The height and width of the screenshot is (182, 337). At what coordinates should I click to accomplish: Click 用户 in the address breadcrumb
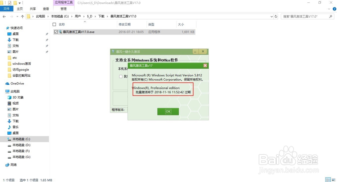point(78,16)
